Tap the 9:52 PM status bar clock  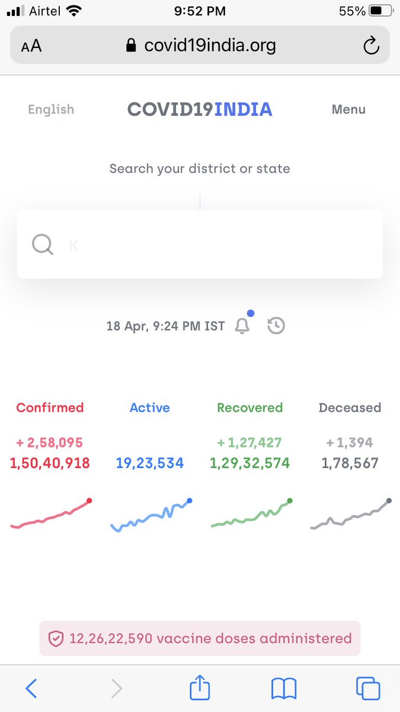[x=199, y=11]
